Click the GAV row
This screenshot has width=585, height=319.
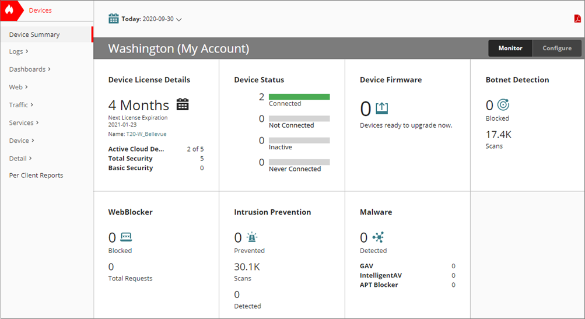(408, 266)
